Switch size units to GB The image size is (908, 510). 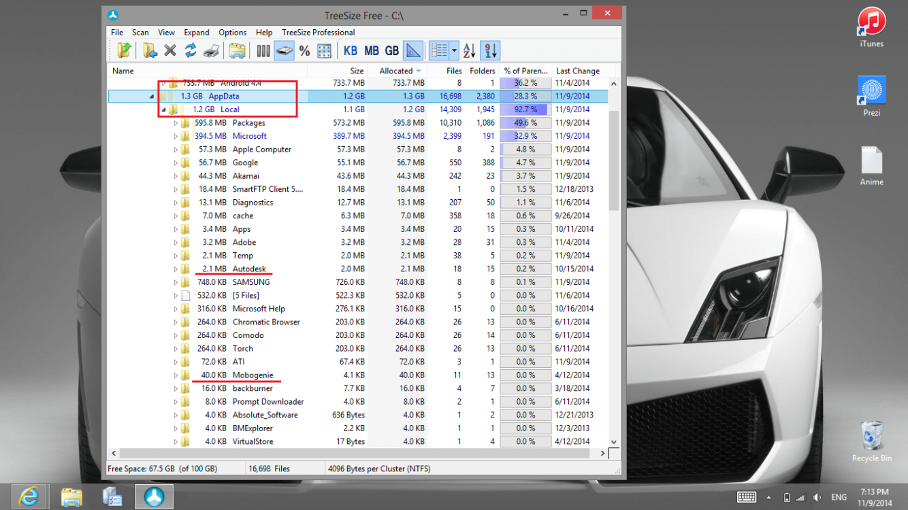[392, 50]
